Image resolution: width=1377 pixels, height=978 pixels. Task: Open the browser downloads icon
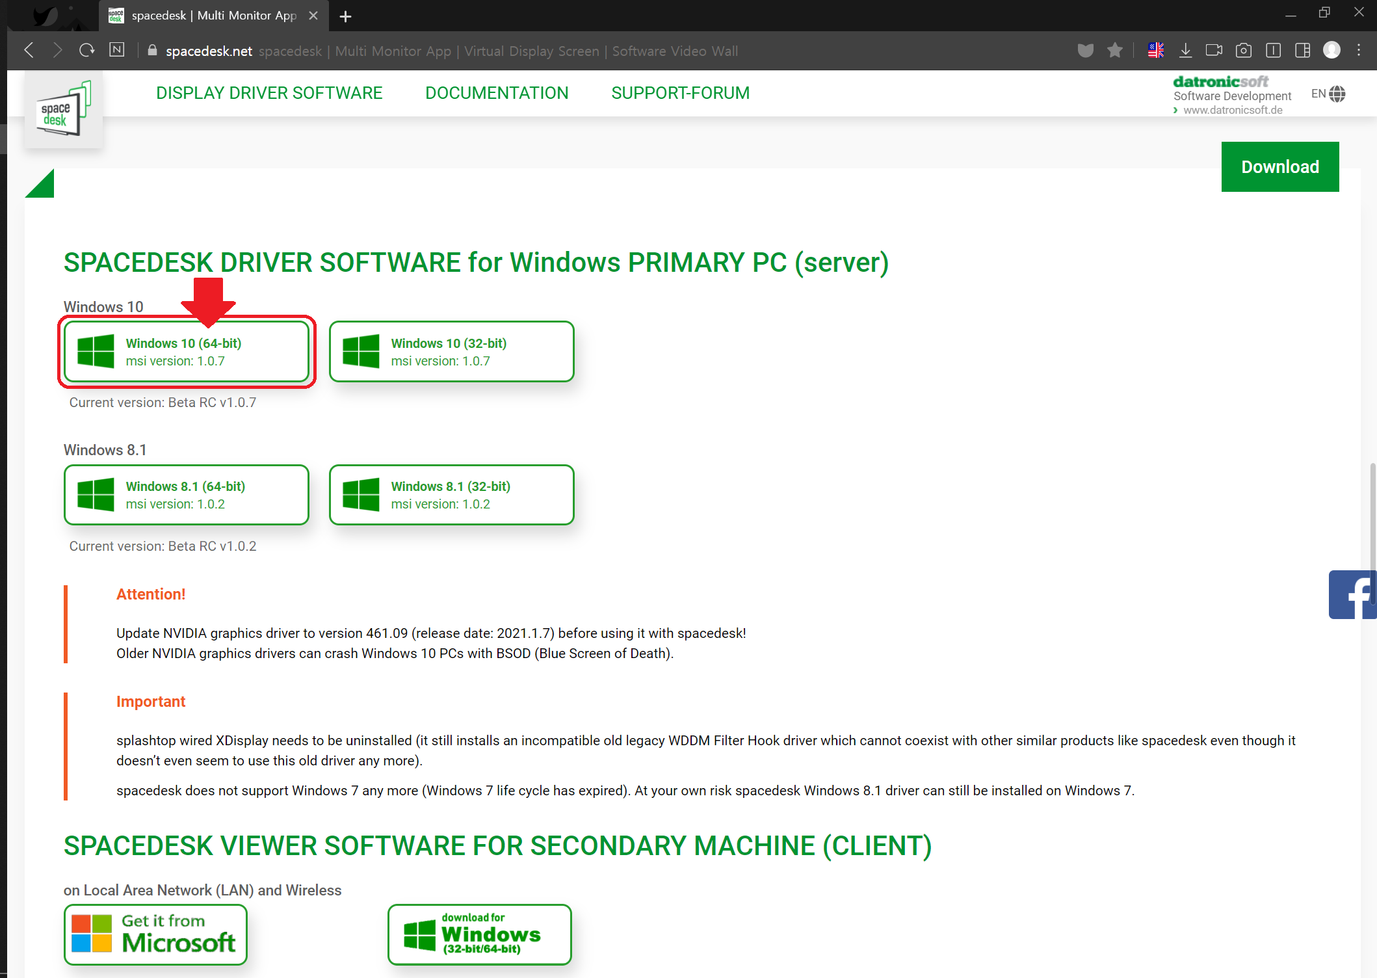[1185, 50]
